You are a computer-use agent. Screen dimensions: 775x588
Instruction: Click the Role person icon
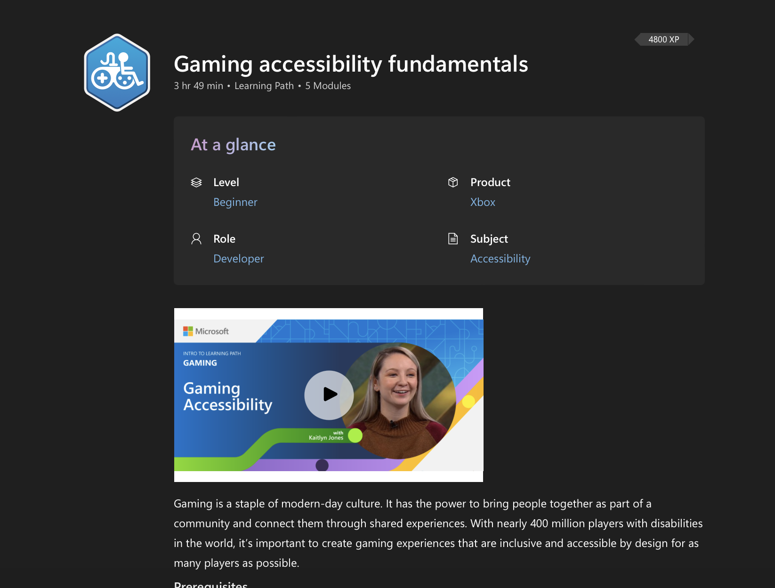(196, 239)
